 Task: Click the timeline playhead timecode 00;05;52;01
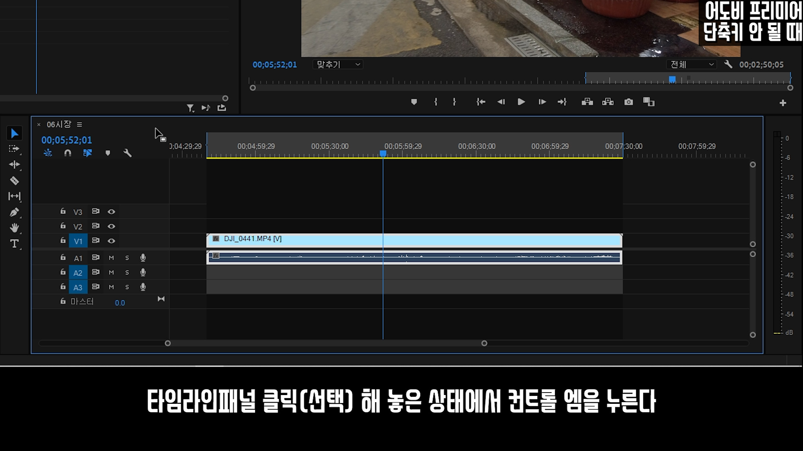pyautogui.click(x=66, y=140)
